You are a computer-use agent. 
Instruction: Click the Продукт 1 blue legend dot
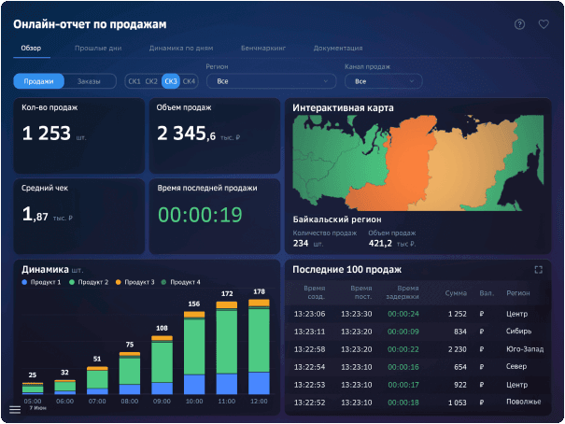click(x=24, y=282)
